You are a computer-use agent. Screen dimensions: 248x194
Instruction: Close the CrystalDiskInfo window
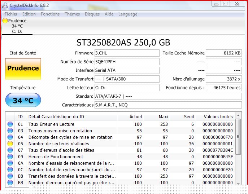pyautogui.click(x=237, y=4)
